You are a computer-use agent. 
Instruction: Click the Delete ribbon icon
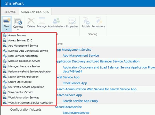point(31,21)
